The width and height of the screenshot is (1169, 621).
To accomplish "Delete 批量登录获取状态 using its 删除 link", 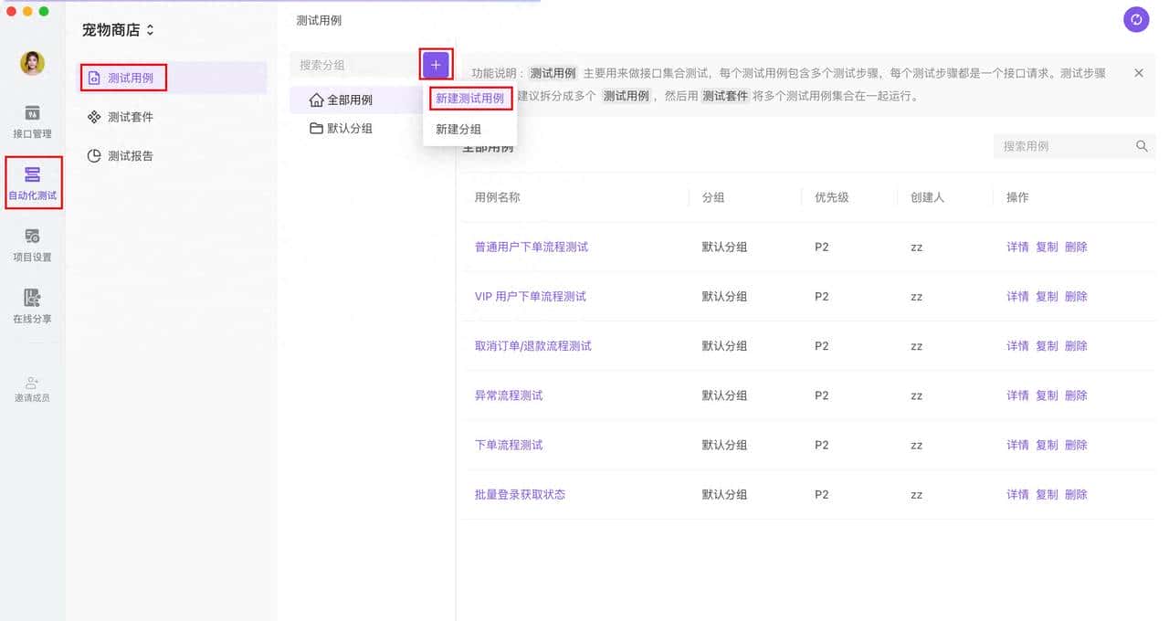I will click(1076, 494).
